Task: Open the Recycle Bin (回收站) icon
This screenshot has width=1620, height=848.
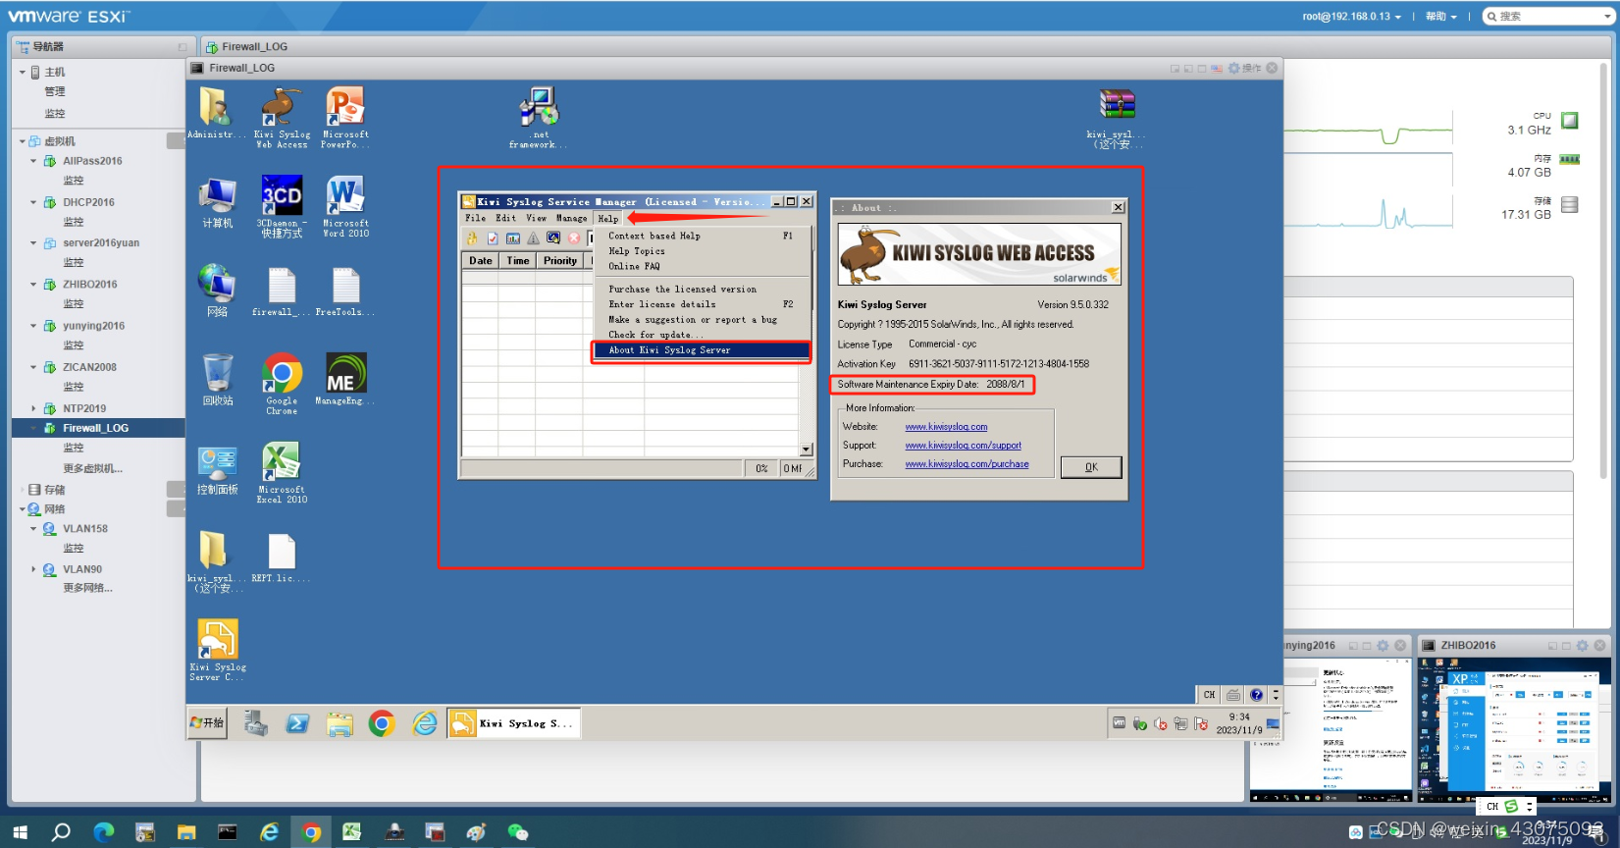Action: tap(218, 379)
